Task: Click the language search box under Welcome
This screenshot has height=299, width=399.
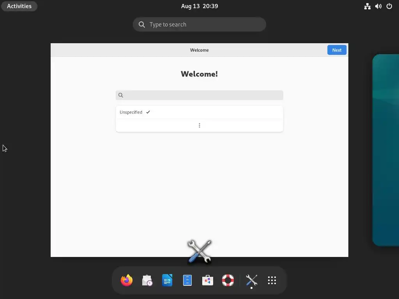Action: (199, 95)
